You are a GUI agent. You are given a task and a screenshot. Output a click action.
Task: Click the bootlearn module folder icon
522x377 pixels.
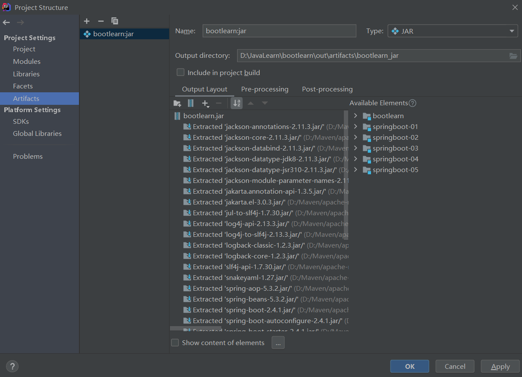[367, 116]
